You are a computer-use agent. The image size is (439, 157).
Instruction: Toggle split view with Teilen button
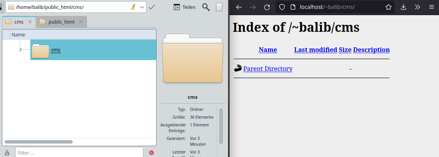(184, 7)
